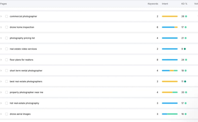
Task: Tick the checkbox for drone home inspection
Action: point(6,27)
